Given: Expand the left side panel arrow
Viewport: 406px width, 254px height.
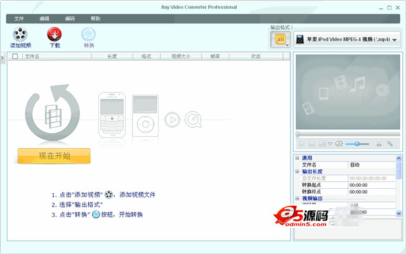Looking at the screenshot, I should tap(3, 58).
